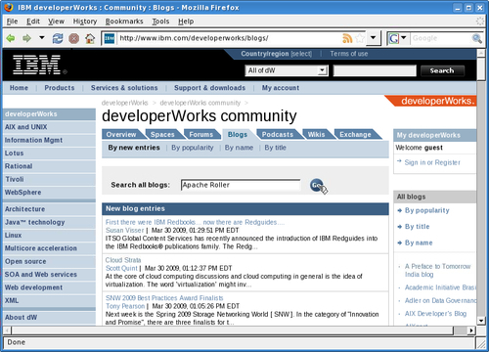Open the Edit menu
This screenshot has height=352, width=489.
point(33,22)
